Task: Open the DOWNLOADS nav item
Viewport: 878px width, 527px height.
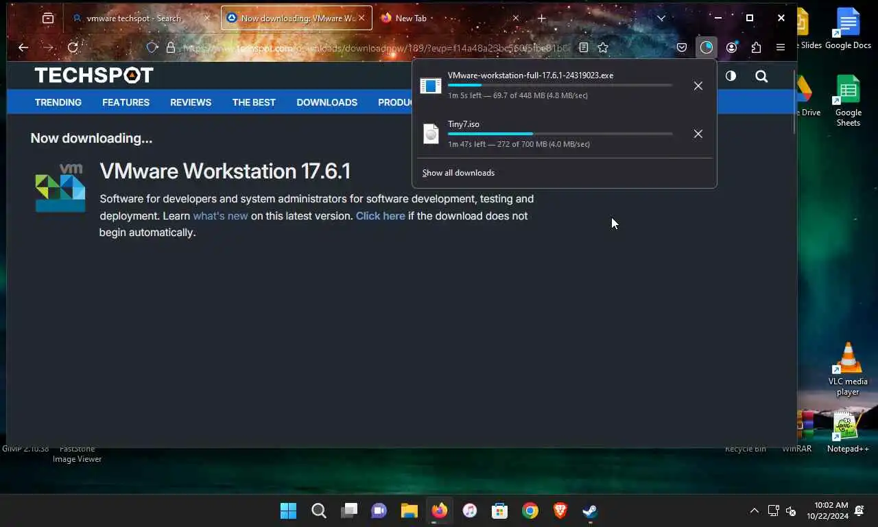Action: (x=327, y=102)
